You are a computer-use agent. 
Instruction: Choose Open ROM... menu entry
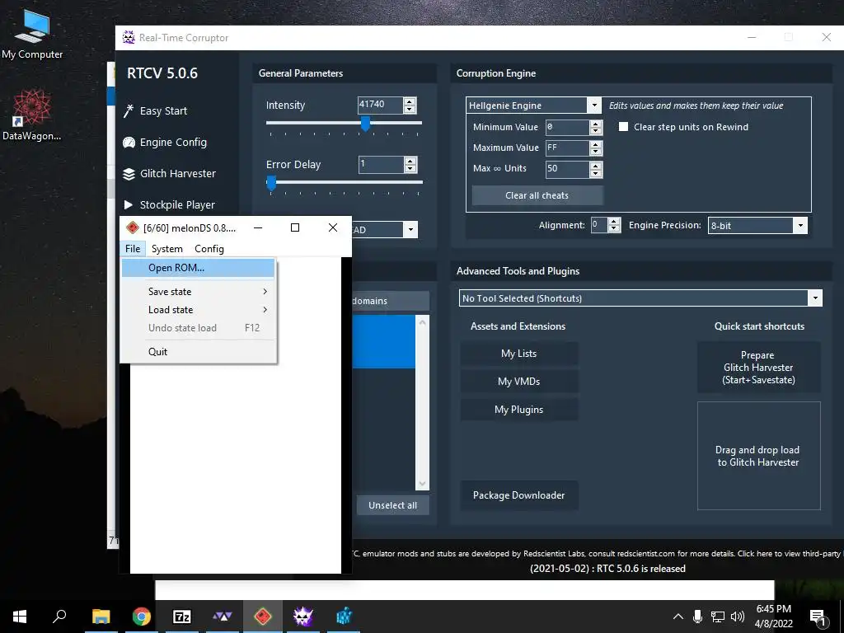(198, 268)
